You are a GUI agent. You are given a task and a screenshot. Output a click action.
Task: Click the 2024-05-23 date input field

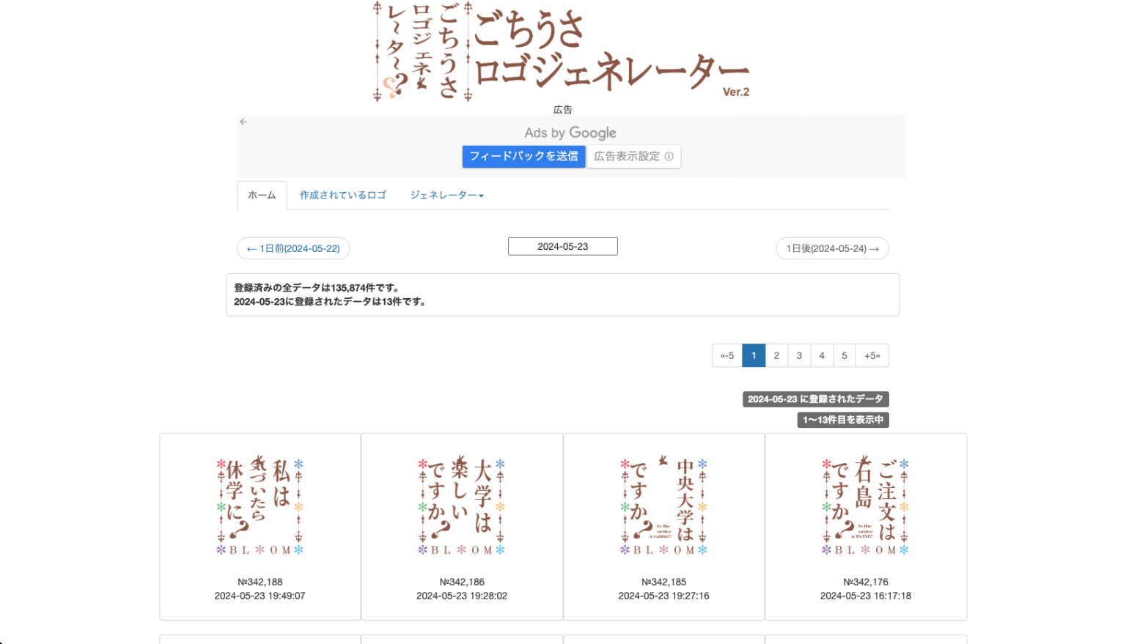(562, 247)
